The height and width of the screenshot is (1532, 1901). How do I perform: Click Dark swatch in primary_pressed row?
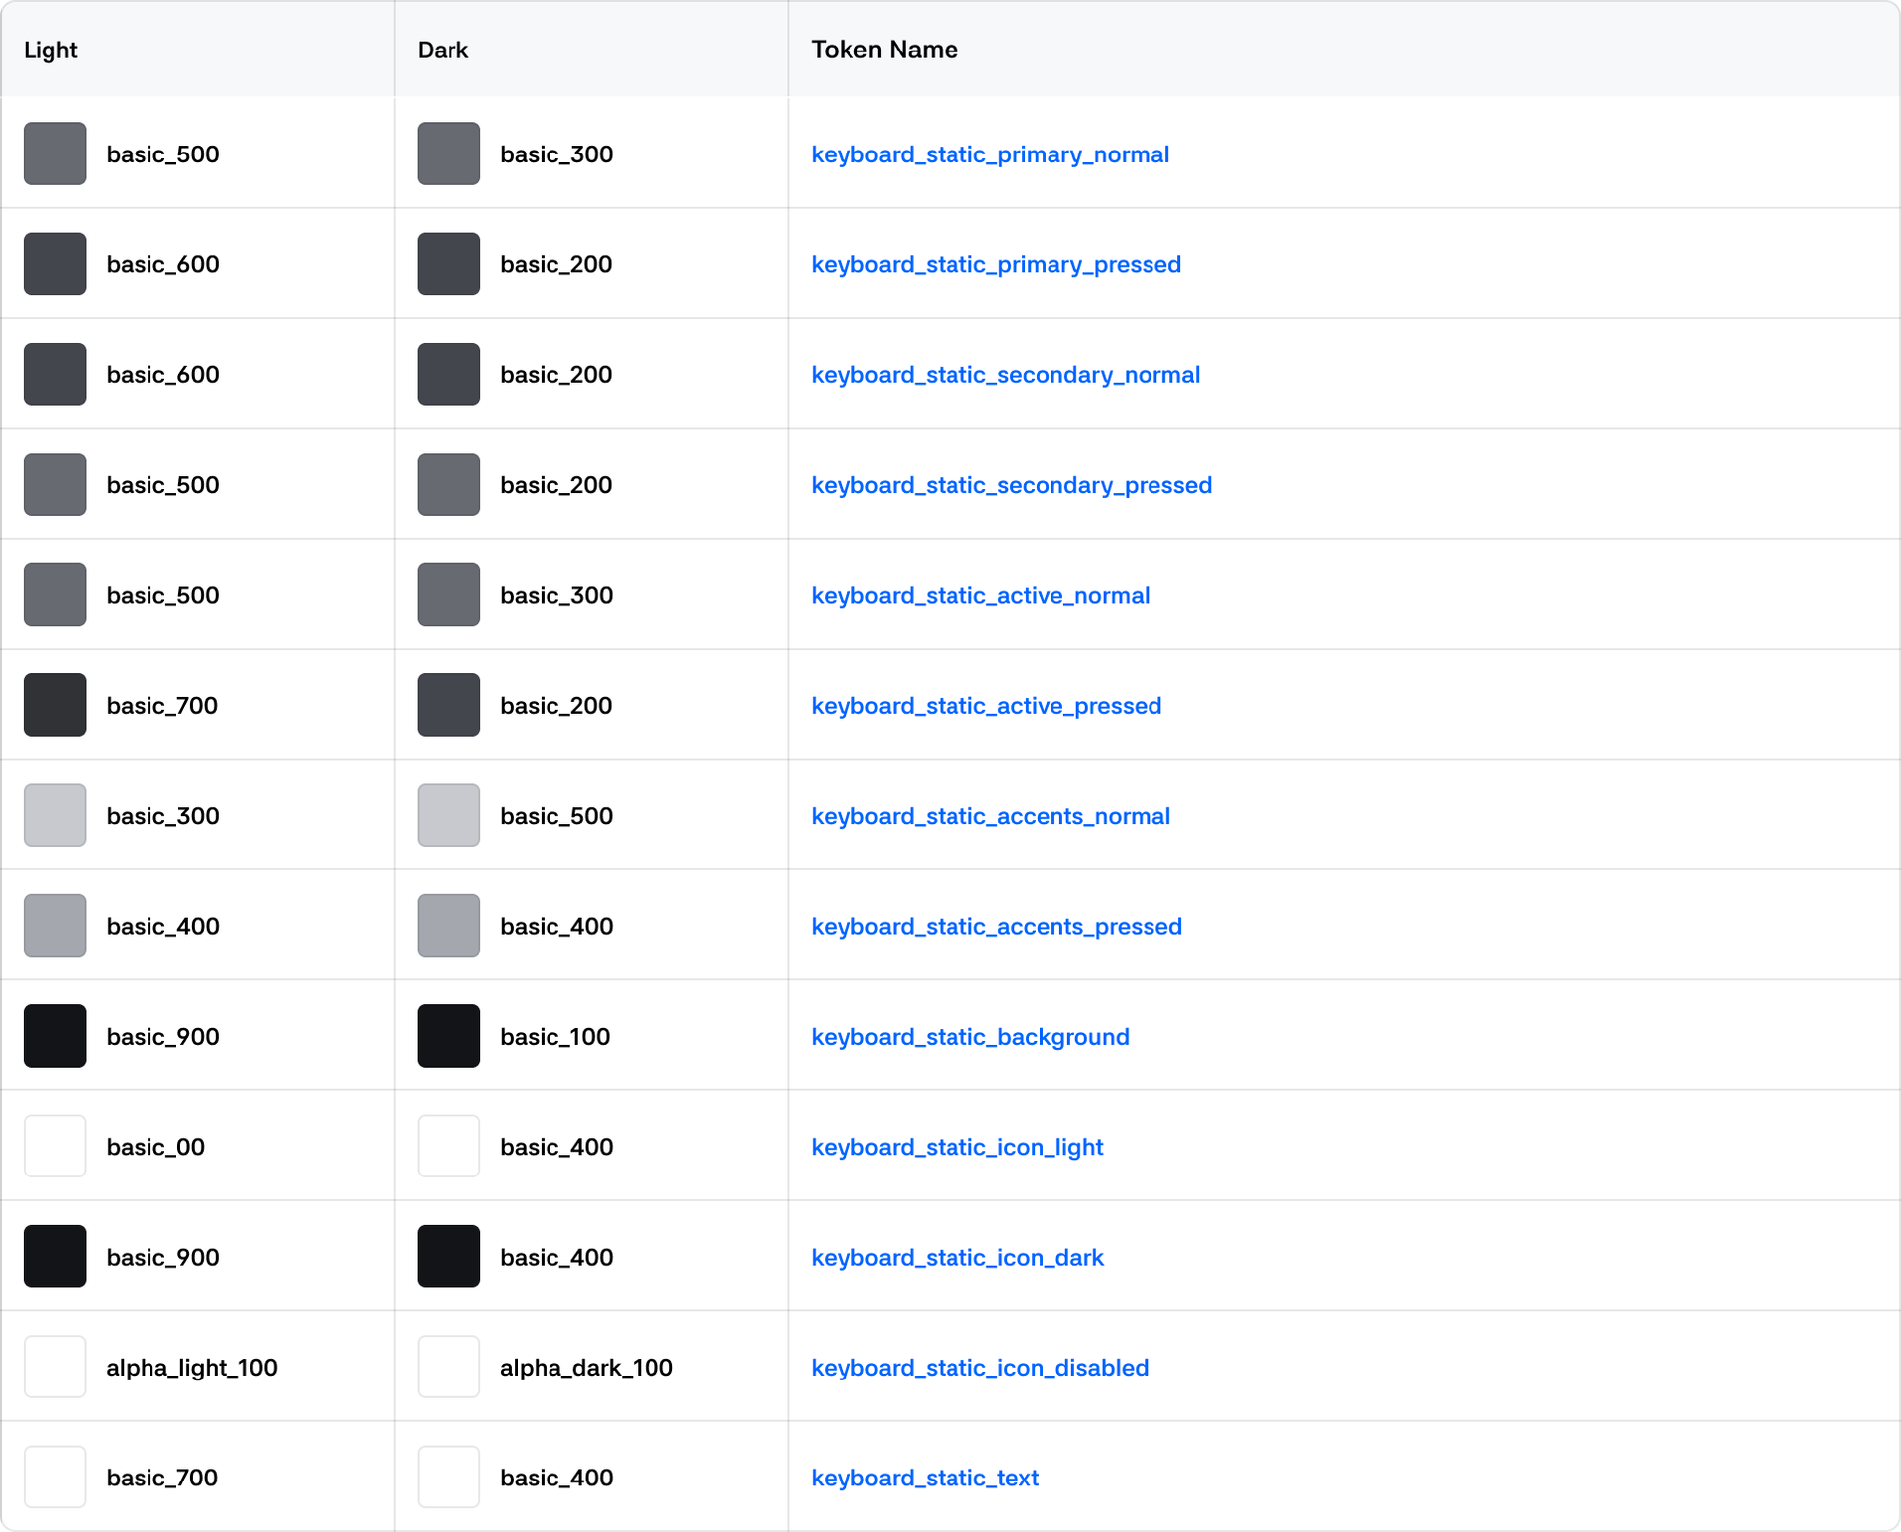[449, 264]
